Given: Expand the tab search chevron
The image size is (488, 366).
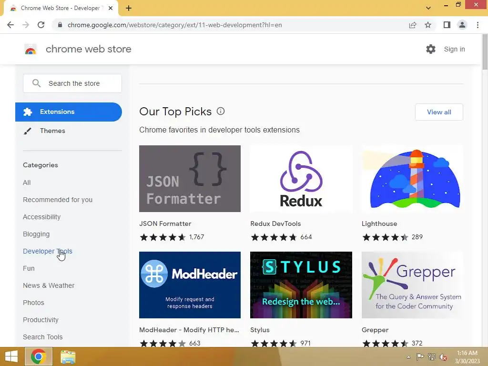Looking at the screenshot, I should pos(428,8).
